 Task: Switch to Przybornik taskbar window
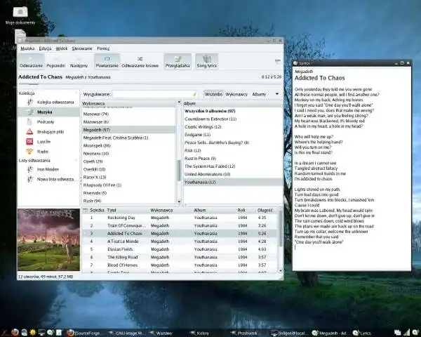[244, 333]
